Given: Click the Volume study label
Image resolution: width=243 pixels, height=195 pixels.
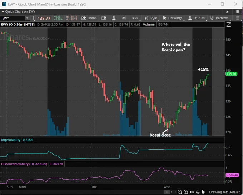Looking at the screenshot, I should click(149, 25).
